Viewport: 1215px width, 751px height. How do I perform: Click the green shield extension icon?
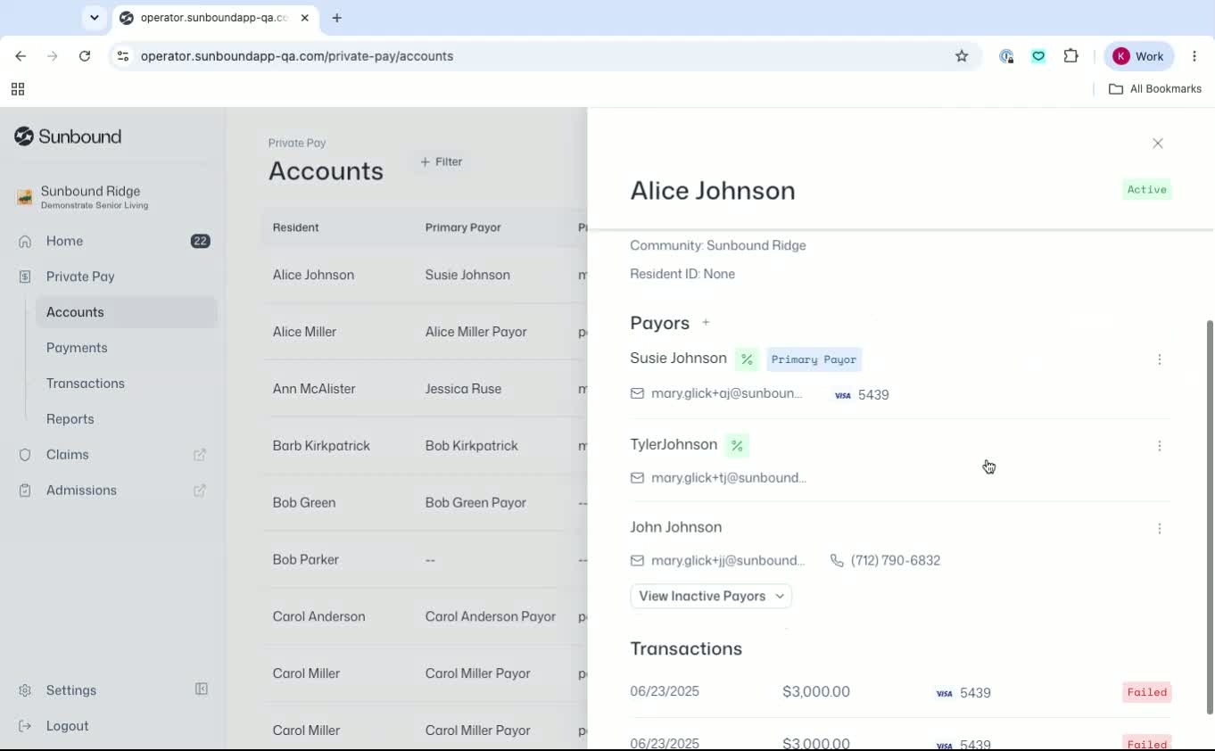(1038, 56)
